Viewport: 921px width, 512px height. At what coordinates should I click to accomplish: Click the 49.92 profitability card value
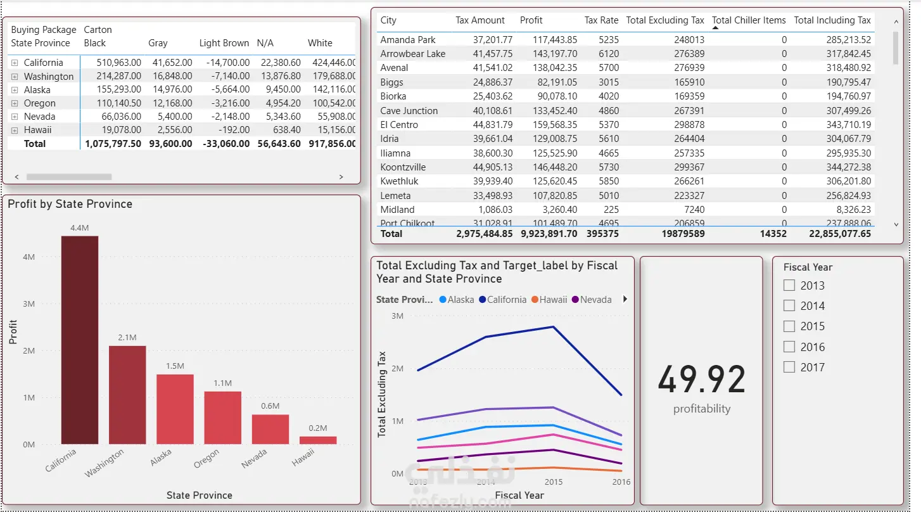click(702, 380)
